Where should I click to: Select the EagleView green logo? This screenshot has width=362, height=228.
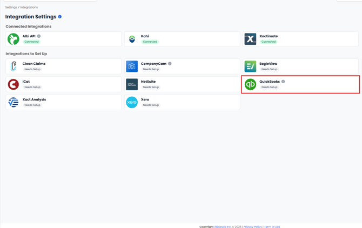tap(250, 66)
